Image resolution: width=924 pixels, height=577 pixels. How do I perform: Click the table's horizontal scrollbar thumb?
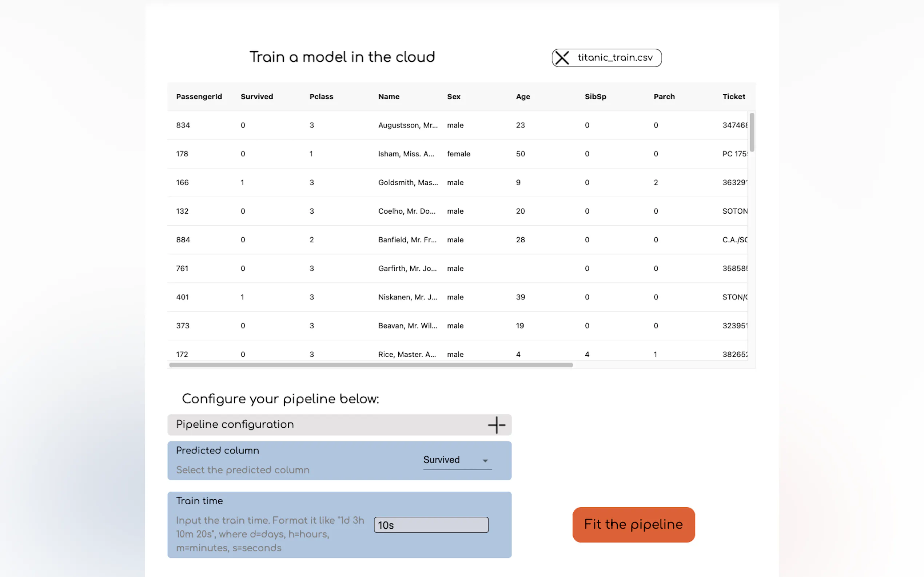(371, 365)
